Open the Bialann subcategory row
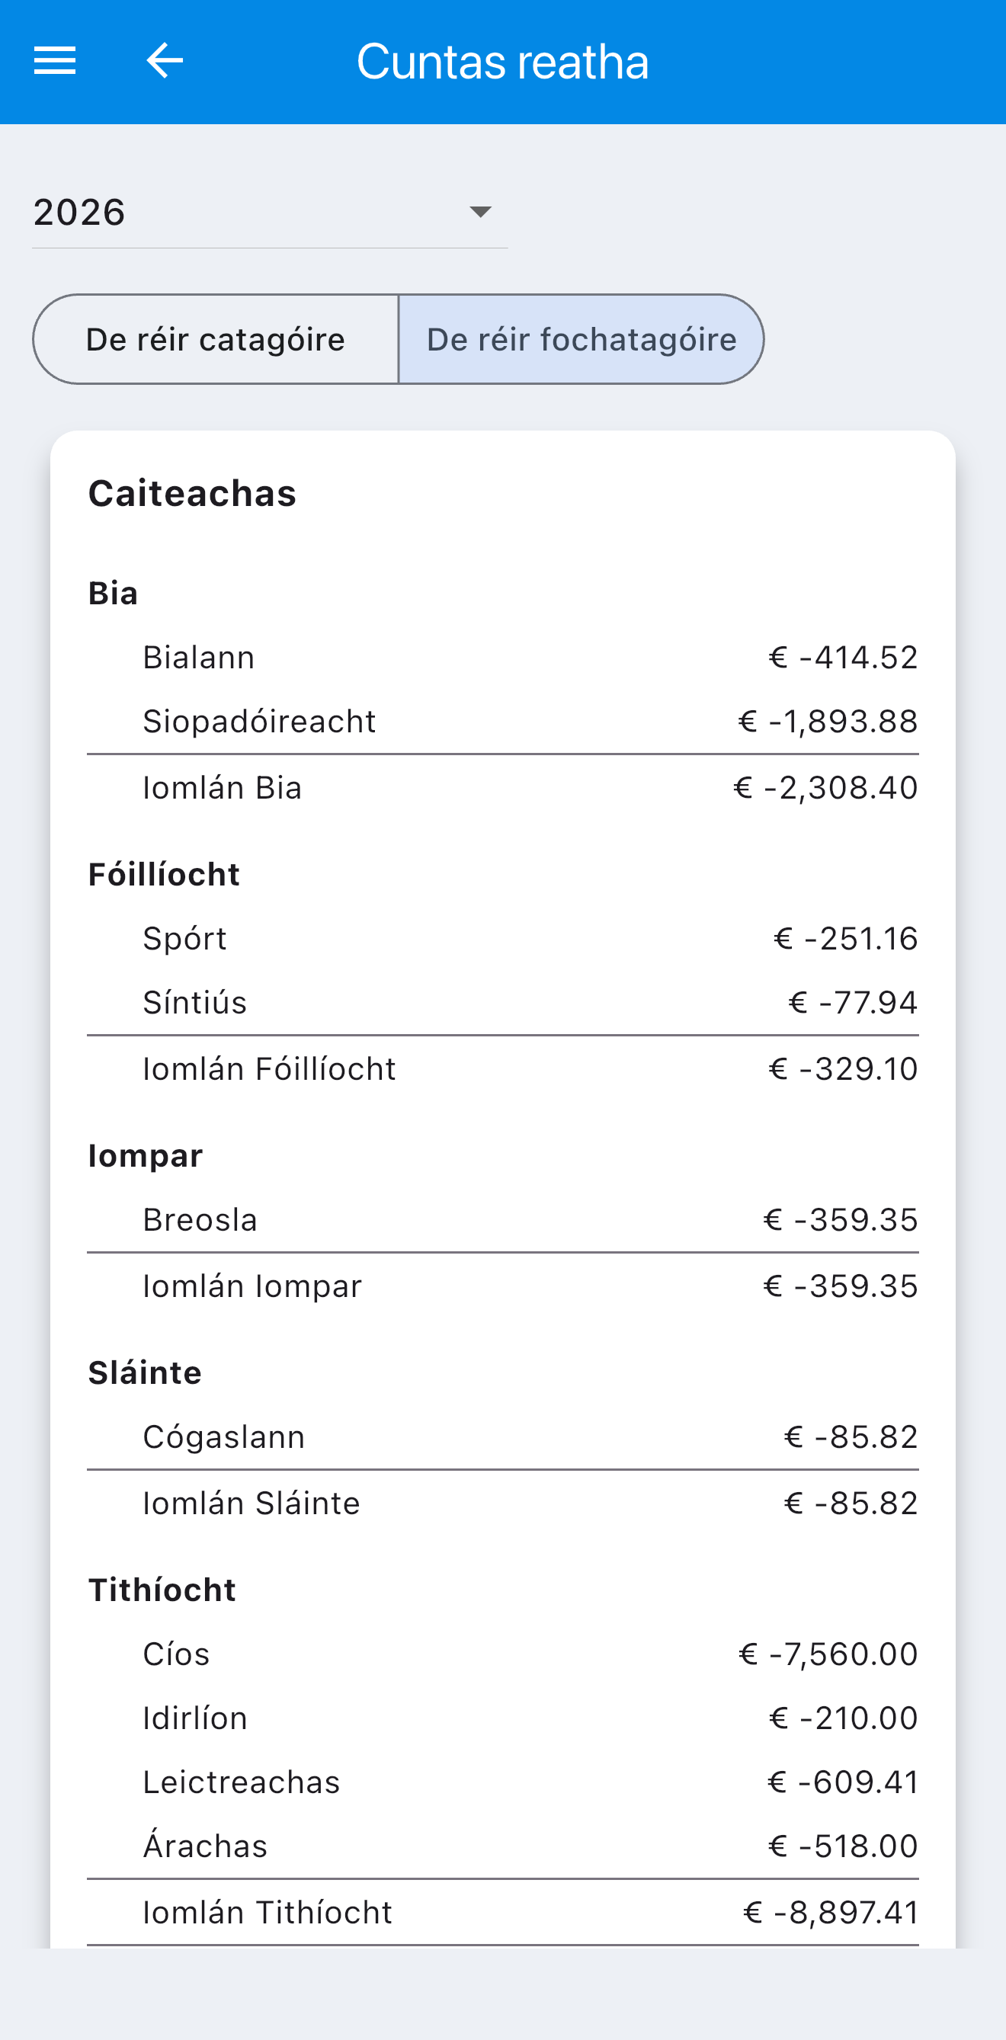Image resolution: width=1006 pixels, height=2040 pixels. [503, 658]
